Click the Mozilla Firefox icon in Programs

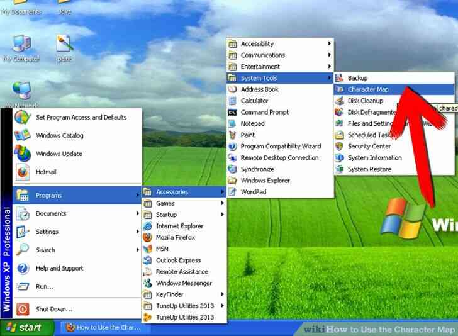(x=147, y=237)
